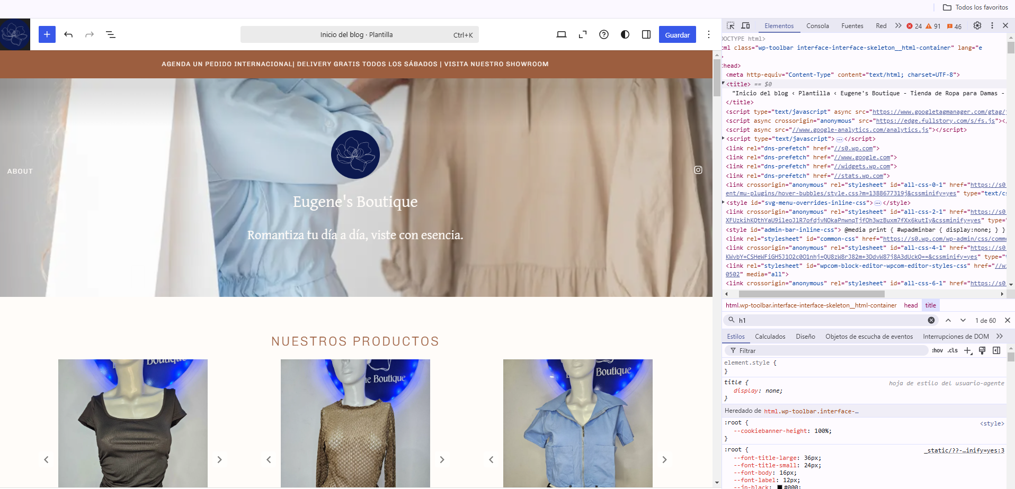Undo the last editor change
Image resolution: width=1015 pixels, height=489 pixels.
click(x=68, y=34)
